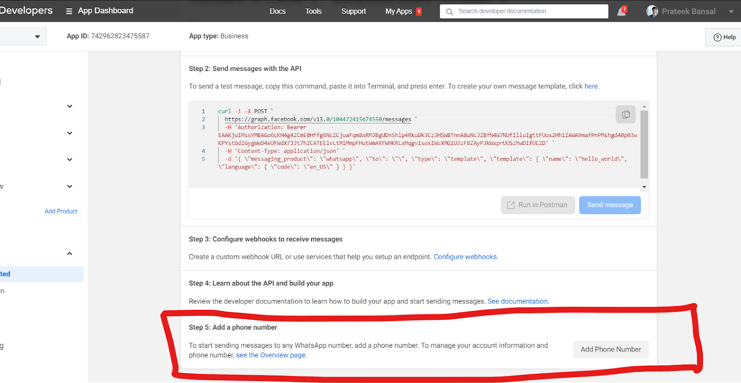Copy the curl command with copy icon
This screenshot has height=383, width=741.
click(x=626, y=114)
